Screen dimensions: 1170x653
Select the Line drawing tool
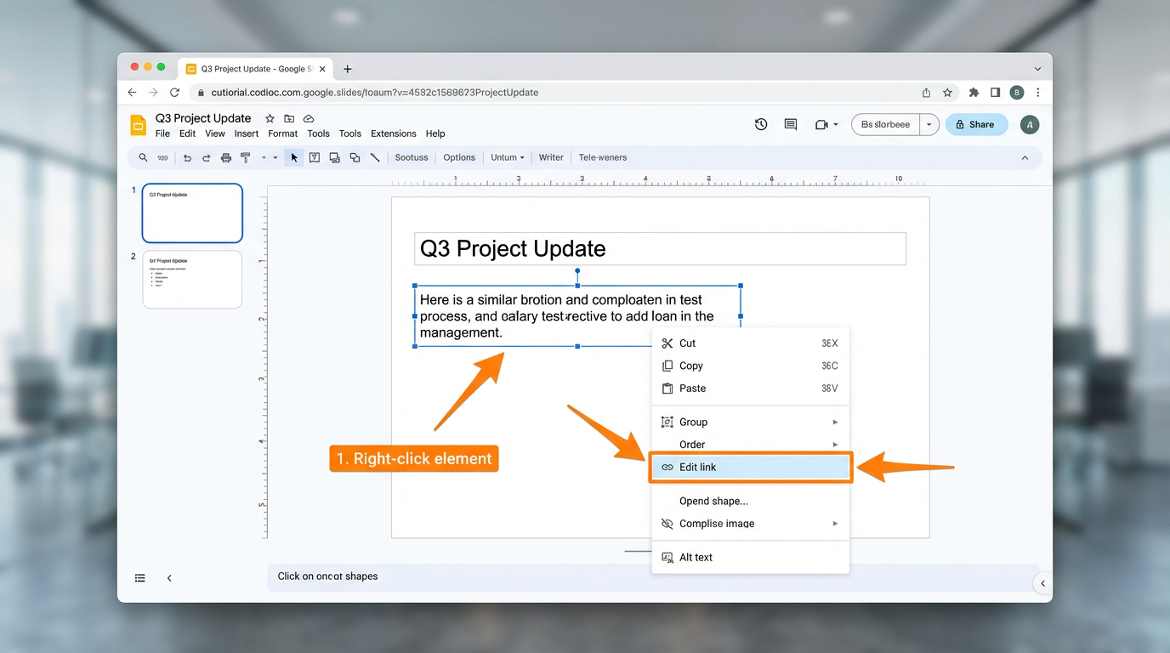click(375, 157)
